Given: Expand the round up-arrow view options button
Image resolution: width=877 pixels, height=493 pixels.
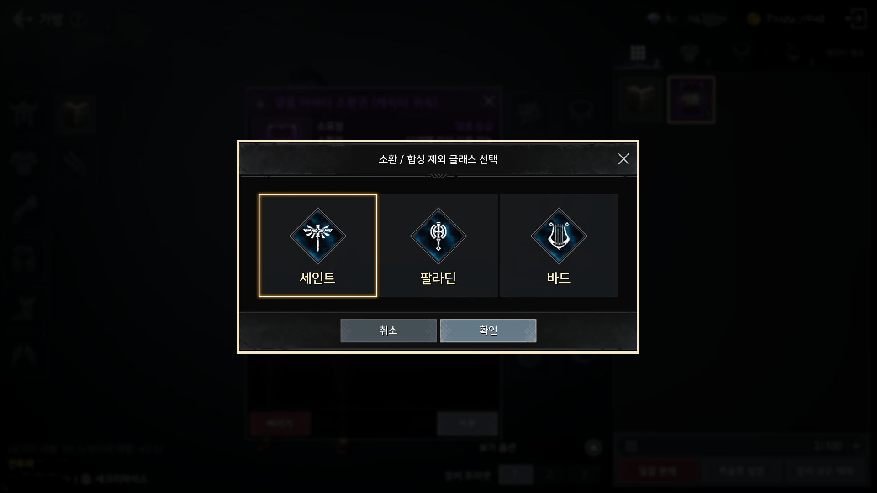Looking at the screenshot, I should click(x=593, y=447).
